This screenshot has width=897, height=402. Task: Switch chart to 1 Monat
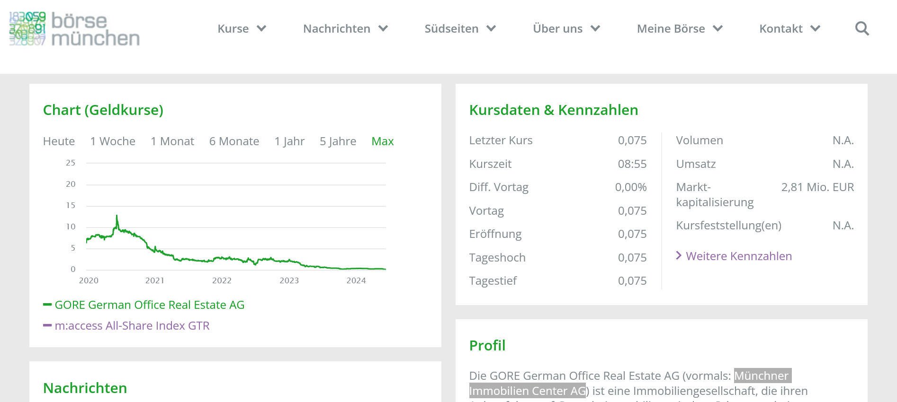[172, 141]
